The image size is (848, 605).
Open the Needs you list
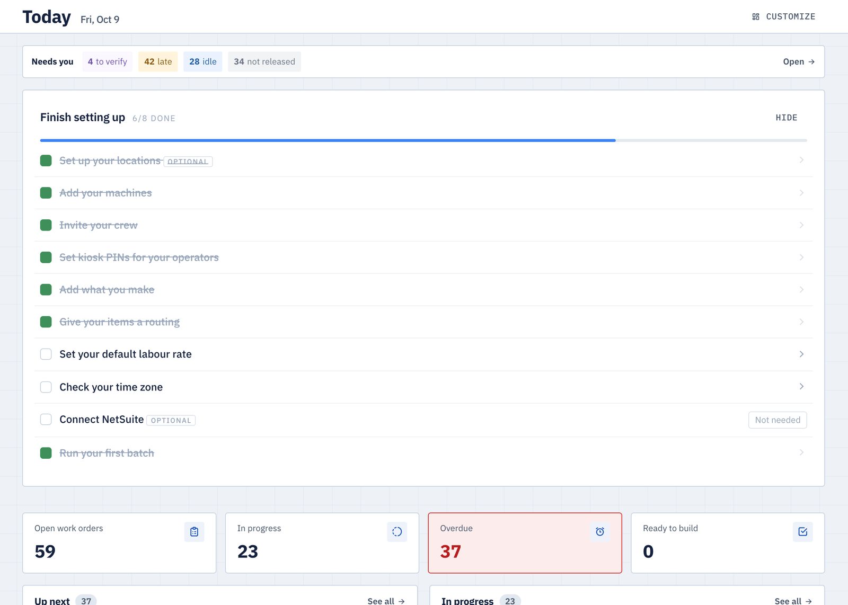click(799, 62)
